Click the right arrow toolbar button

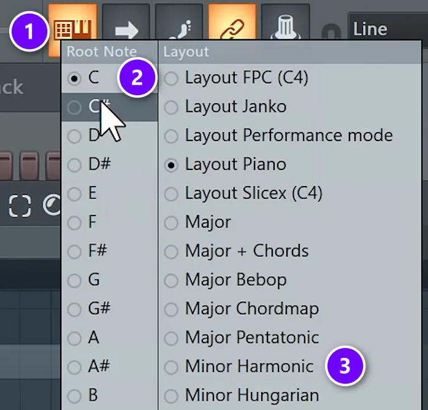tap(126, 22)
